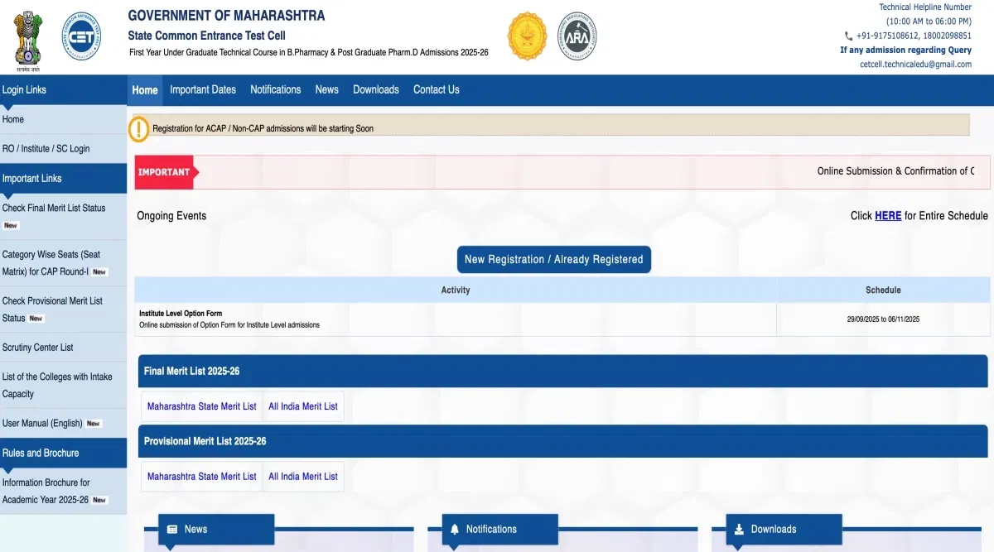The width and height of the screenshot is (994, 552).
Task: Click the phone icon beside helpline number
Action: pos(848,36)
